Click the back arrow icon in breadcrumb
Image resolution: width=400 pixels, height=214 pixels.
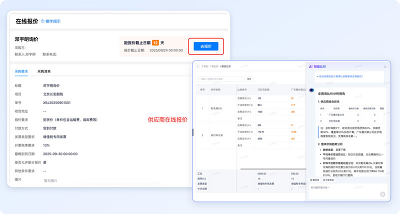point(197,66)
